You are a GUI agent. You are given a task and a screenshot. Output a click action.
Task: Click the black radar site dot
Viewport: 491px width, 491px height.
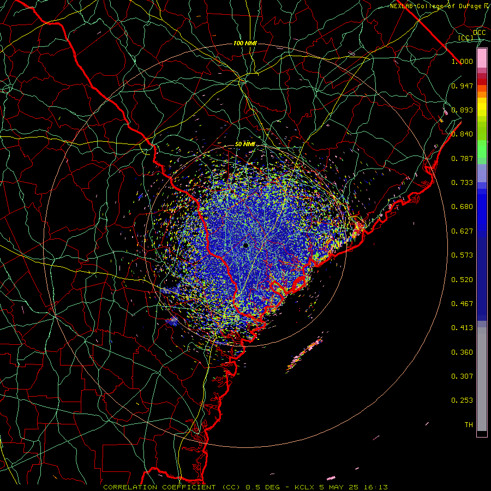(246, 245)
